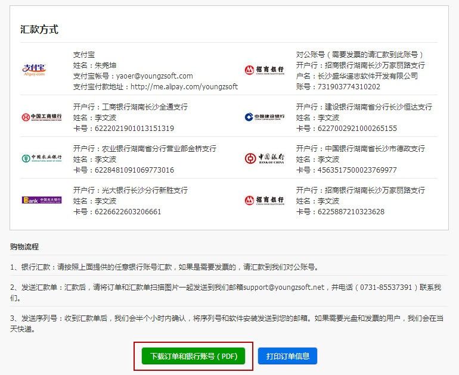
Task: Select CMB card number 6225887210323628
Action: click(351, 212)
